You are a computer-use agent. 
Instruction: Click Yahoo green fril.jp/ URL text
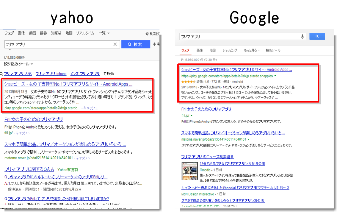[9, 133]
